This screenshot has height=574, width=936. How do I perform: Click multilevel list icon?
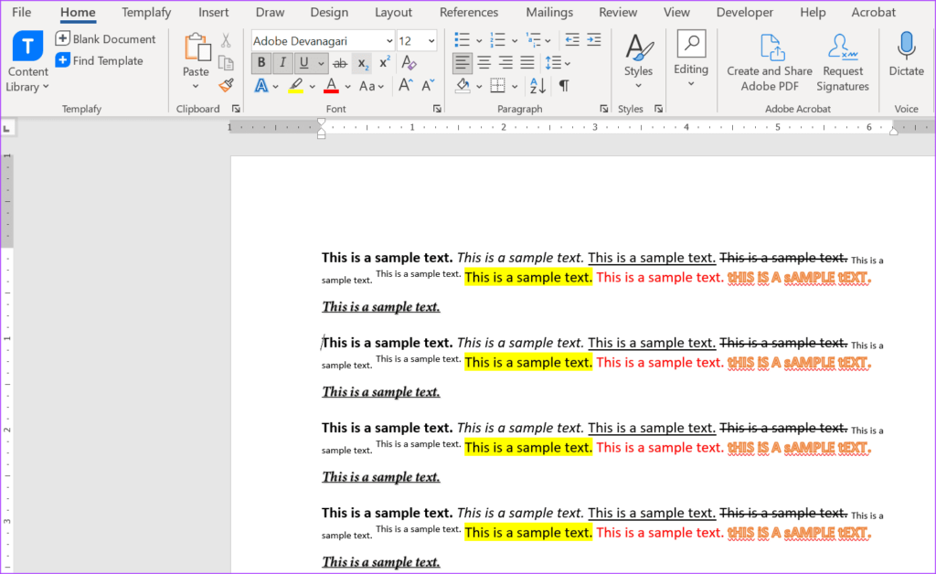coord(533,40)
